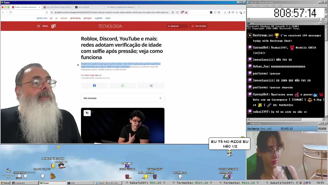Toggle browser sidebar panel icon
Screen dimensions: 328x185
point(229,12)
